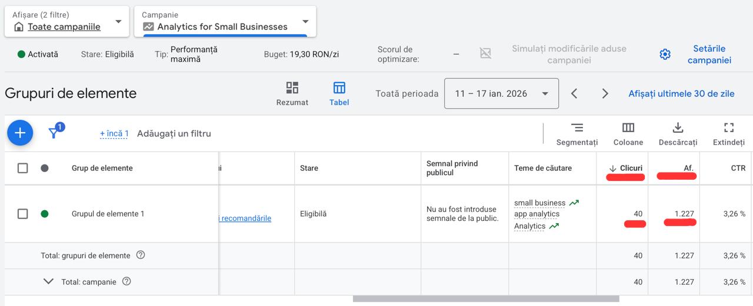Screen dimensions: 753x306
Task: Open the 11 – 17 ian. 2026 date picker
Action: pos(501,93)
